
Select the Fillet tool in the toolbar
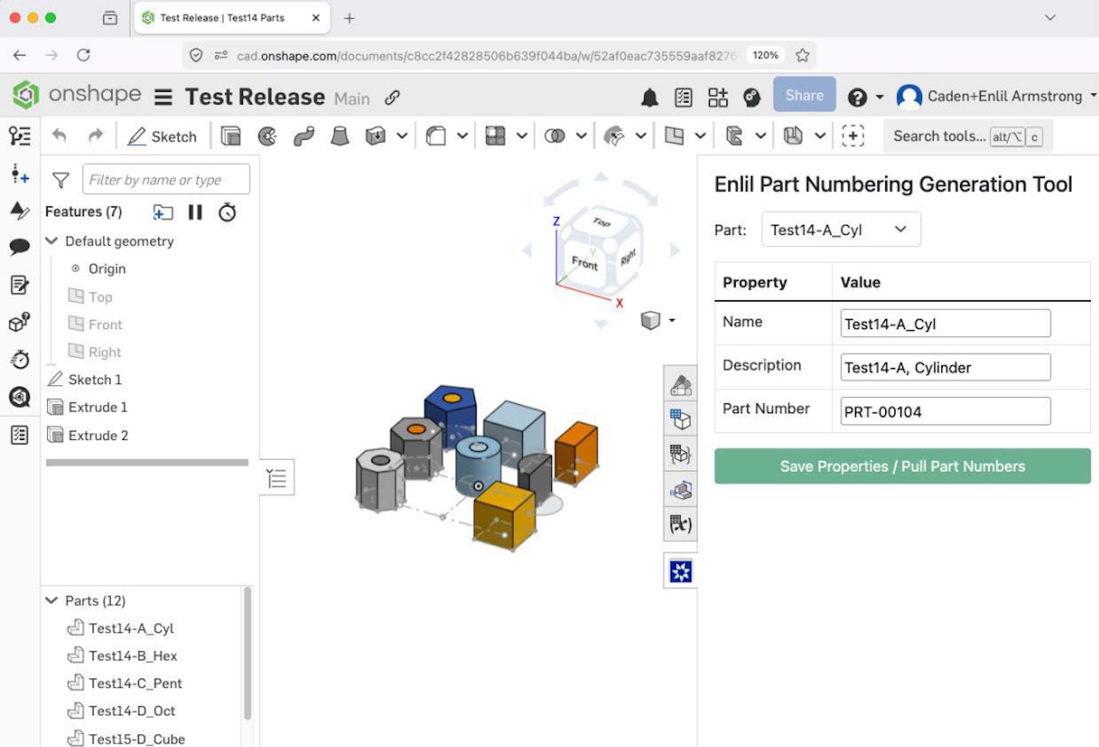tap(436, 136)
